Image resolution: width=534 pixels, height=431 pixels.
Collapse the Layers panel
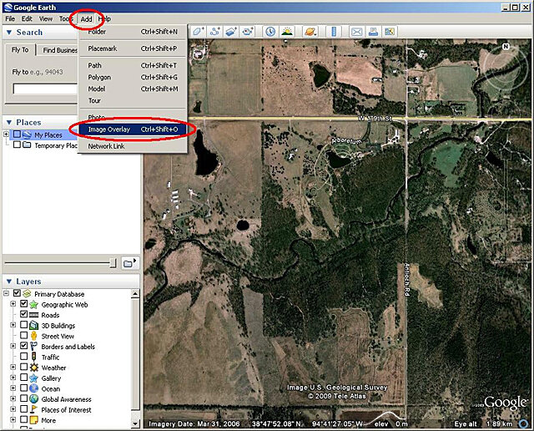point(8,281)
